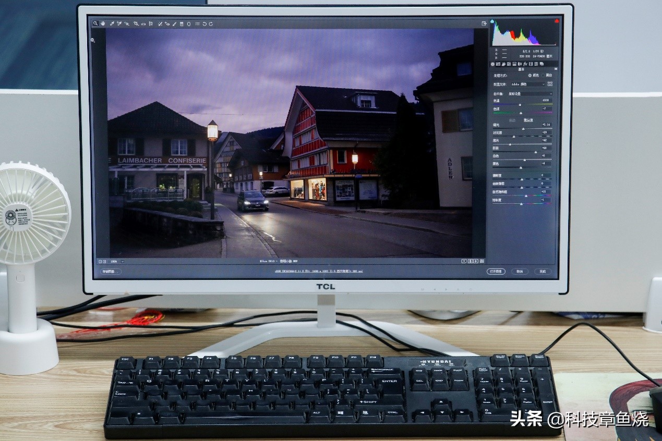Select the White Balance eyedropper tool

pyautogui.click(x=112, y=23)
